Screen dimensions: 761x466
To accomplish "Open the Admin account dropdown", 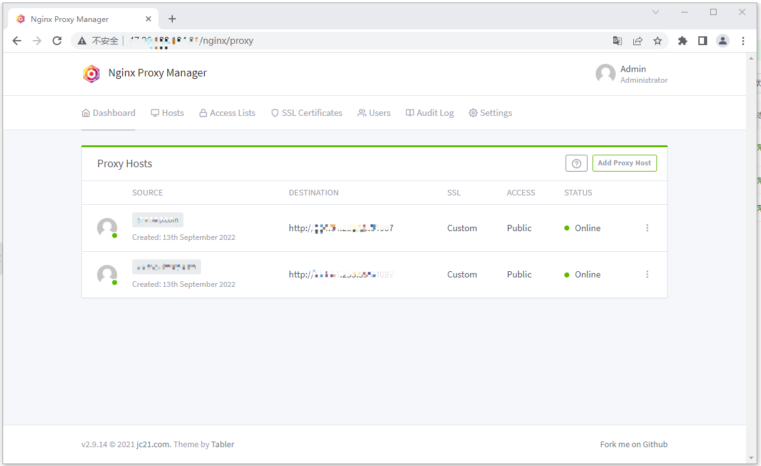I will tap(633, 73).
